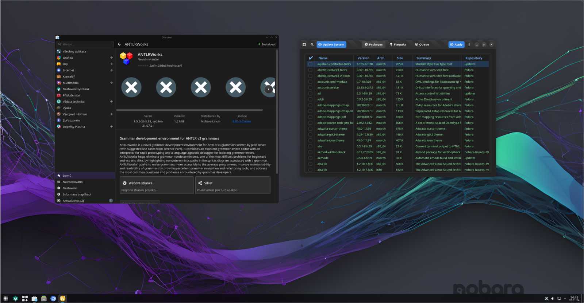This screenshot has width=584, height=303.
Task: Check the aajohan-comfortaa-fonts package checkbox
Action: coord(310,64)
